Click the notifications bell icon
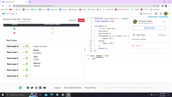The image size is (172, 97). point(161,14)
